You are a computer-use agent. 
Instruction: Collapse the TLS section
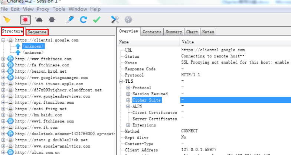[121, 82]
